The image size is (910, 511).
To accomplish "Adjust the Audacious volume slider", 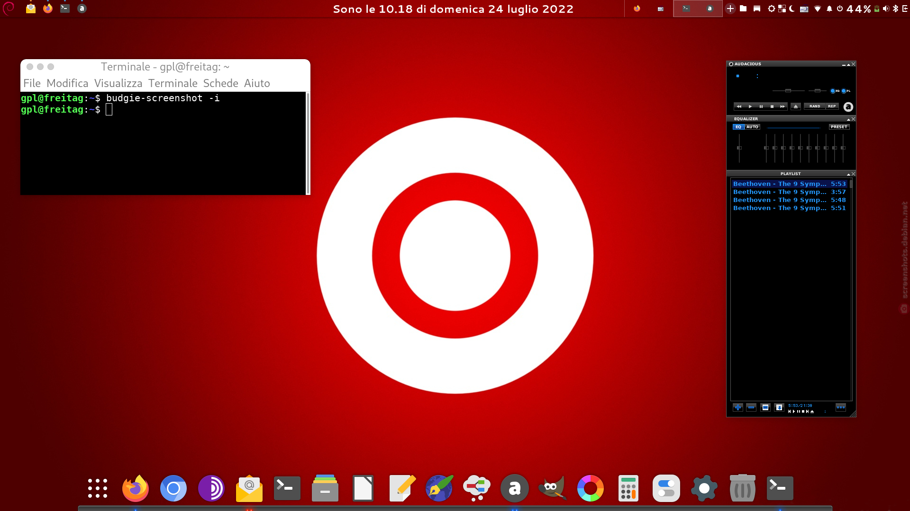I will (x=788, y=90).
